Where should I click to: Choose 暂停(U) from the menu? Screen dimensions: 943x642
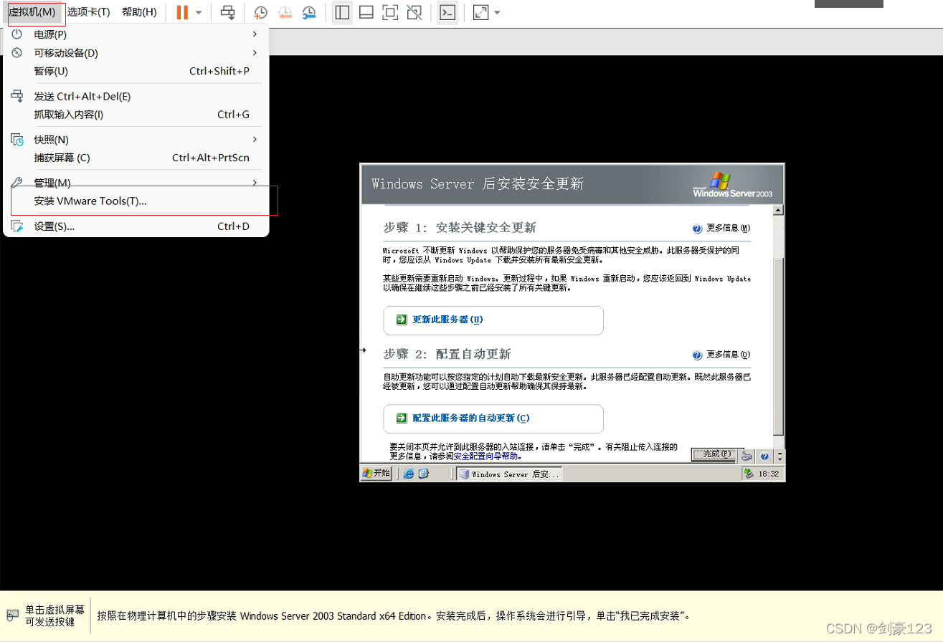point(136,71)
